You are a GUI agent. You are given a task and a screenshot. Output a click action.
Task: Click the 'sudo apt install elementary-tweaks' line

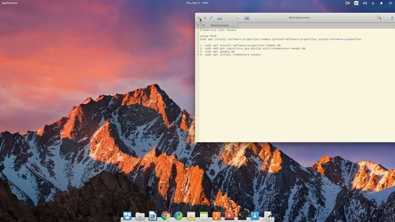click(230, 55)
